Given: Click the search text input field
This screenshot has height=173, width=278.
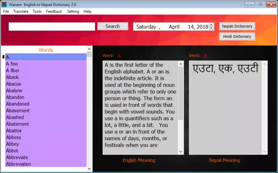Looking at the screenshot, I should 52,26.
